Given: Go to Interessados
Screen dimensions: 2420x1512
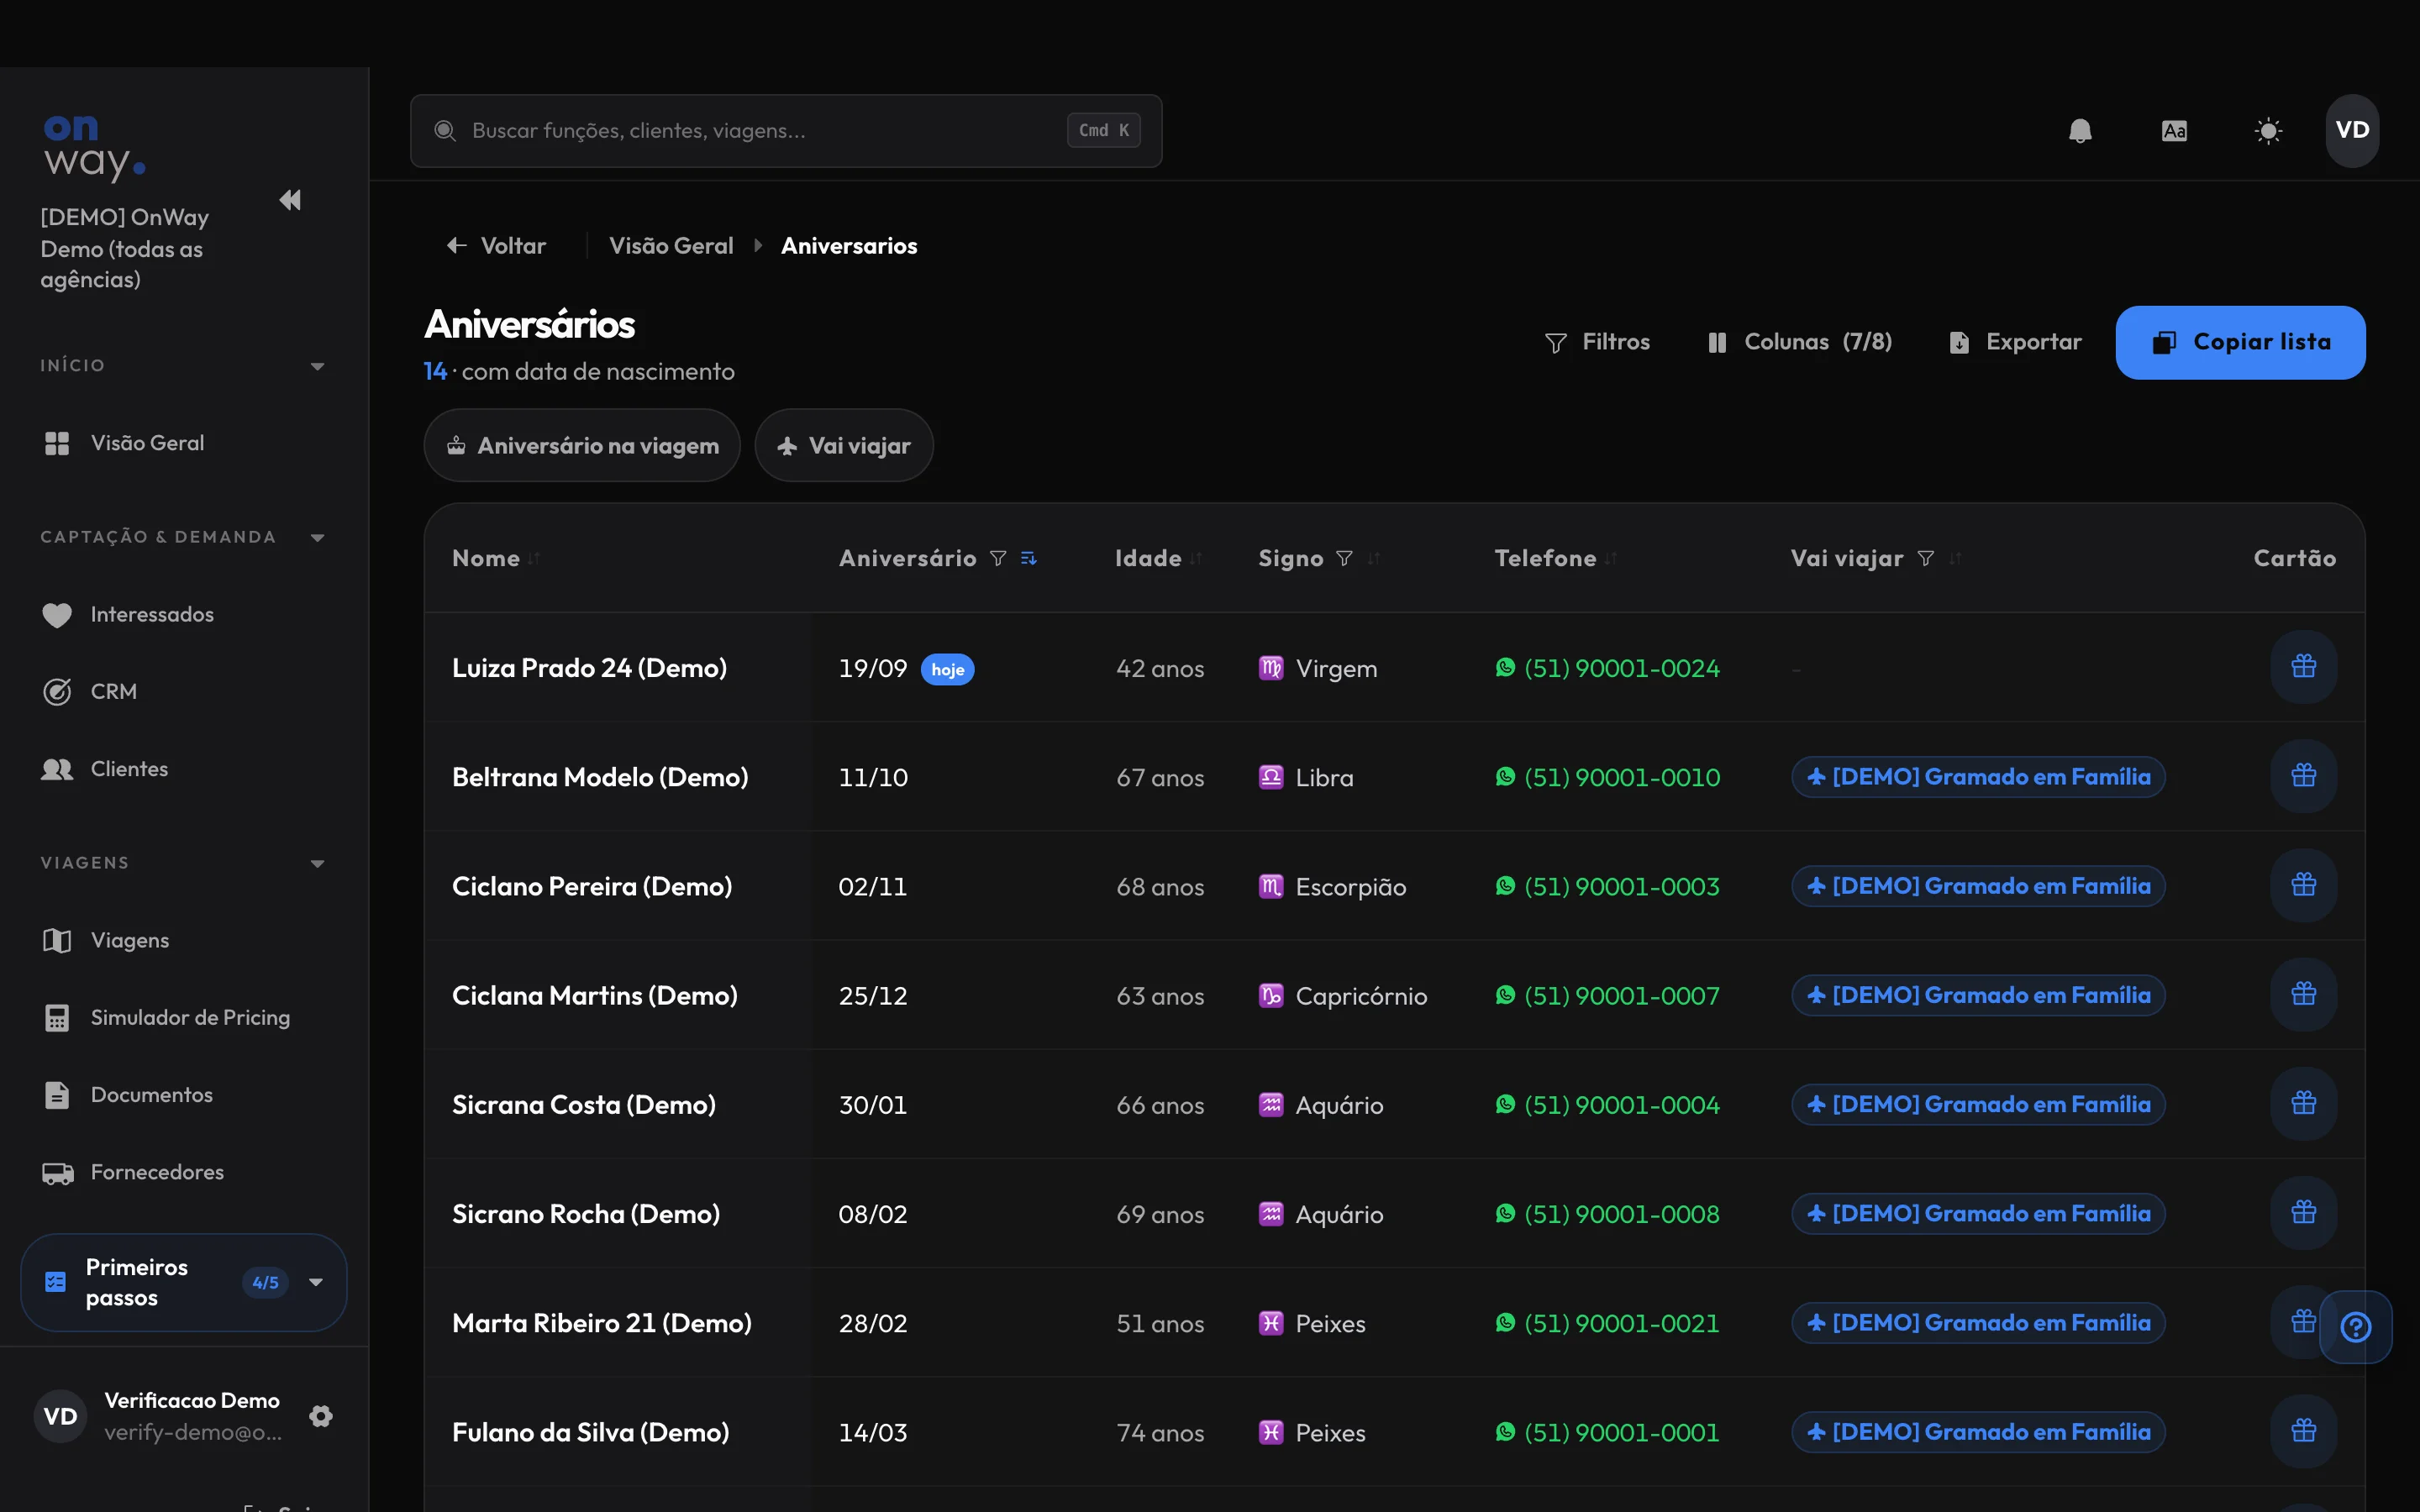Looking at the screenshot, I should 184,615.
